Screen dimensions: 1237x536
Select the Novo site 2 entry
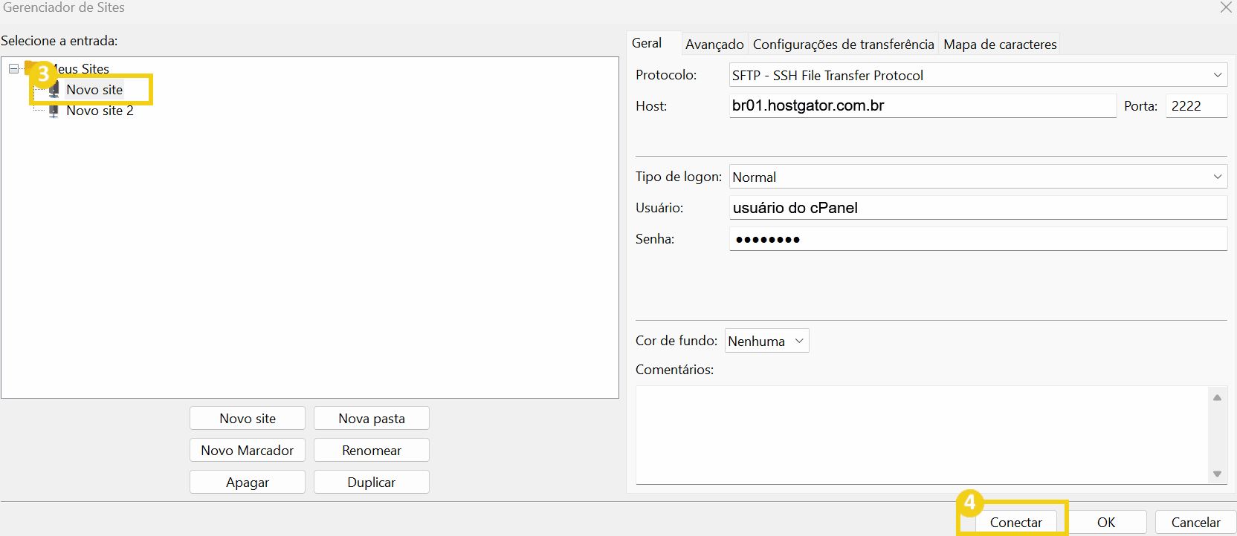[100, 111]
